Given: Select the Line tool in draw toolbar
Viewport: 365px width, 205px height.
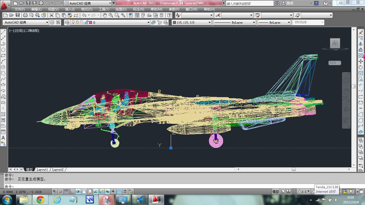Looking at the screenshot, I should coord(3,32).
